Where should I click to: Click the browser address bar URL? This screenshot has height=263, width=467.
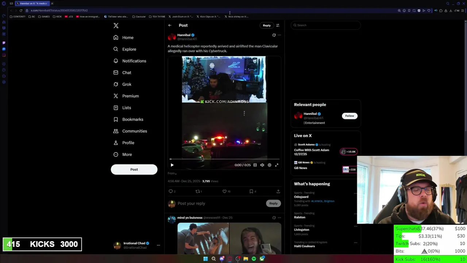click(x=59, y=11)
